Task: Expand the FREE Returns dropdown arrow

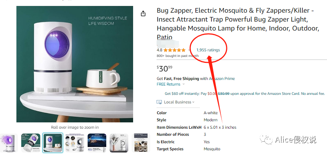Action: (183, 84)
